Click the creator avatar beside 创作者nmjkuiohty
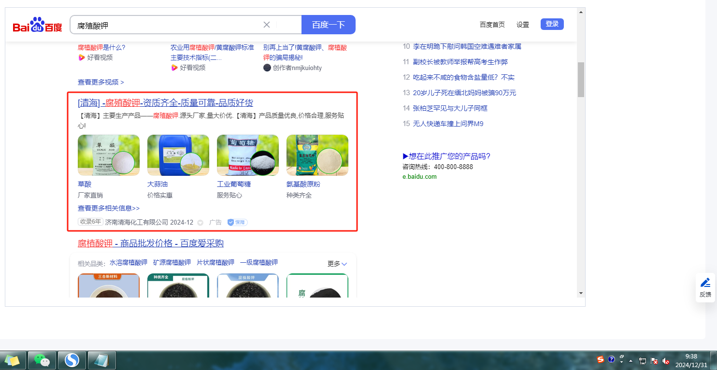Screen dimensions: 717x370 click(x=267, y=68)
